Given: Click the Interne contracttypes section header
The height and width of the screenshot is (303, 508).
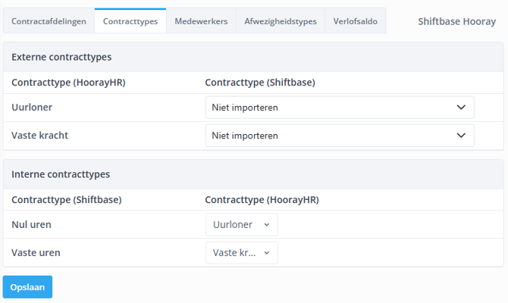Looking at the screenshot, I should (61, 174).
